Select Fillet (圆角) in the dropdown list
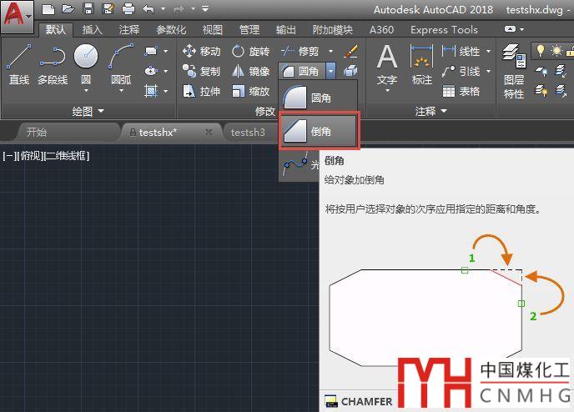574x412 pixels. click(x=318, y=98)
